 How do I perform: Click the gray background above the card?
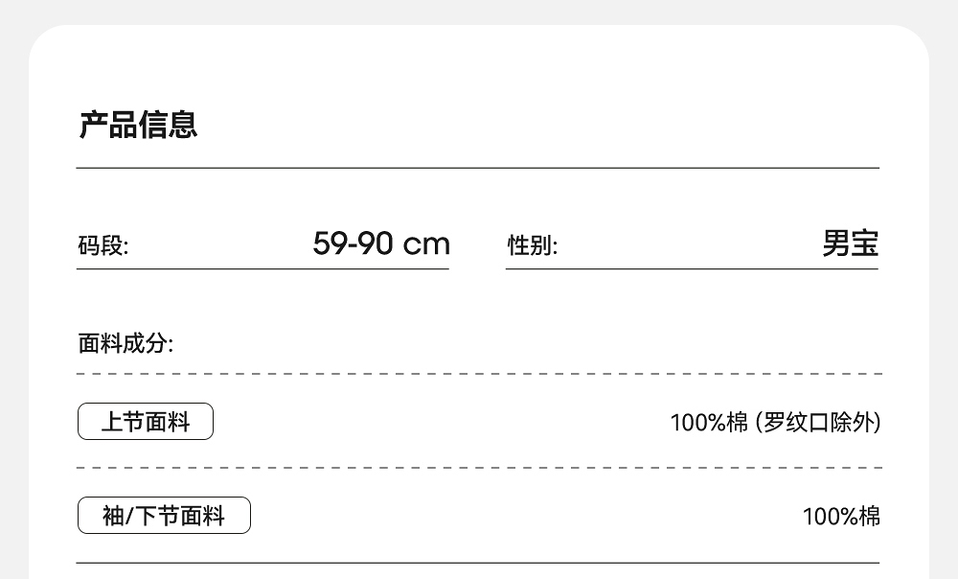(479, 12)
